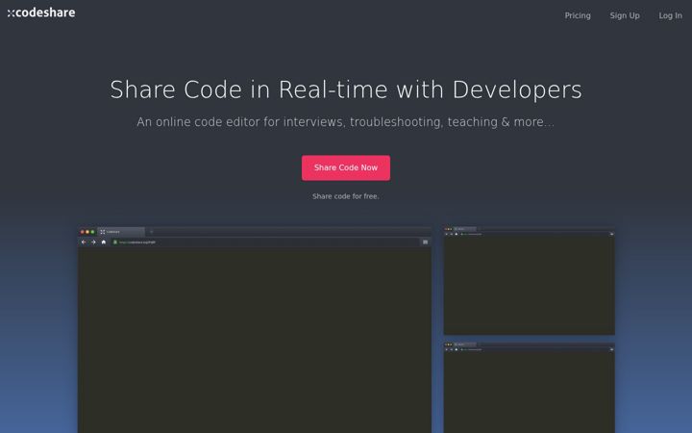Open the Pricing page
The image size is (692, 433).
point(578,15)
